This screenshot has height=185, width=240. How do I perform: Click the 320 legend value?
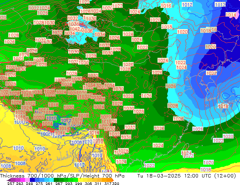[x=115, y=183]
